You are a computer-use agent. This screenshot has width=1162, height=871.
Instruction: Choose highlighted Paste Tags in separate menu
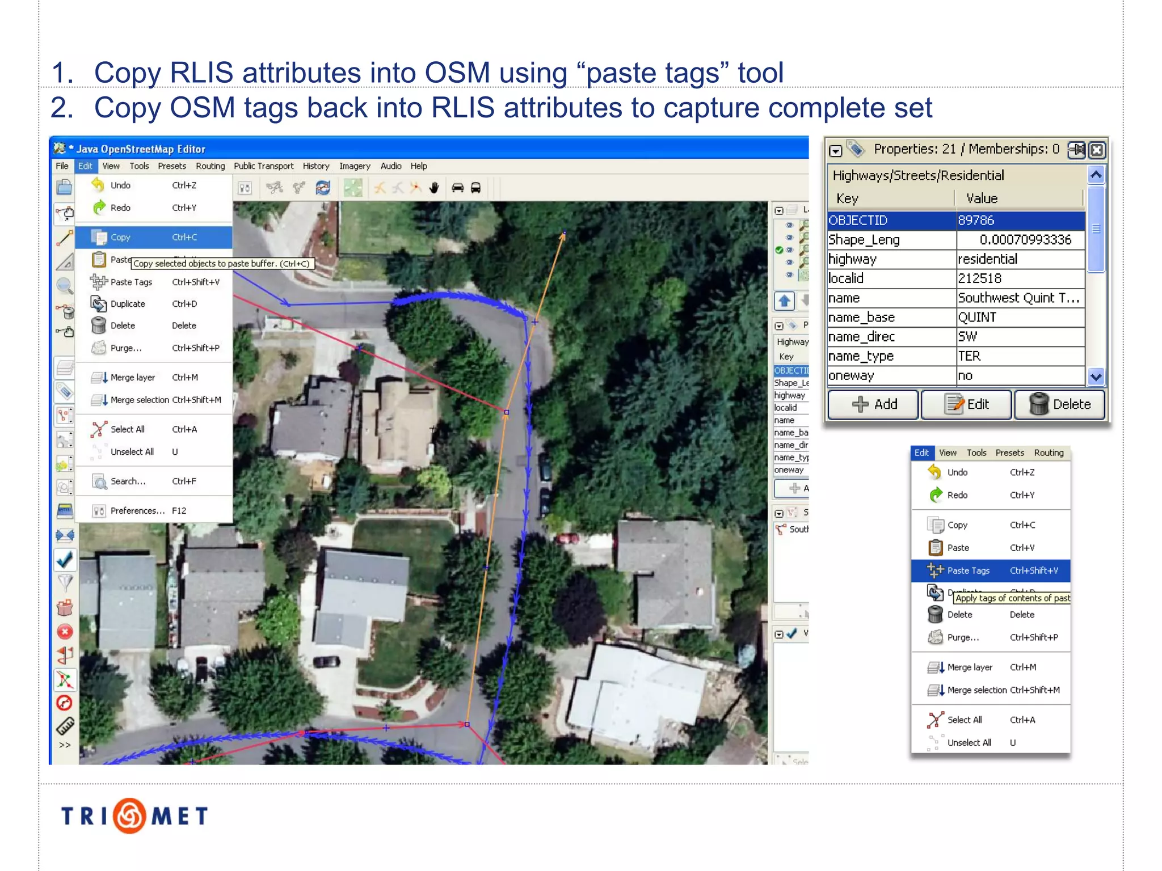990,570
